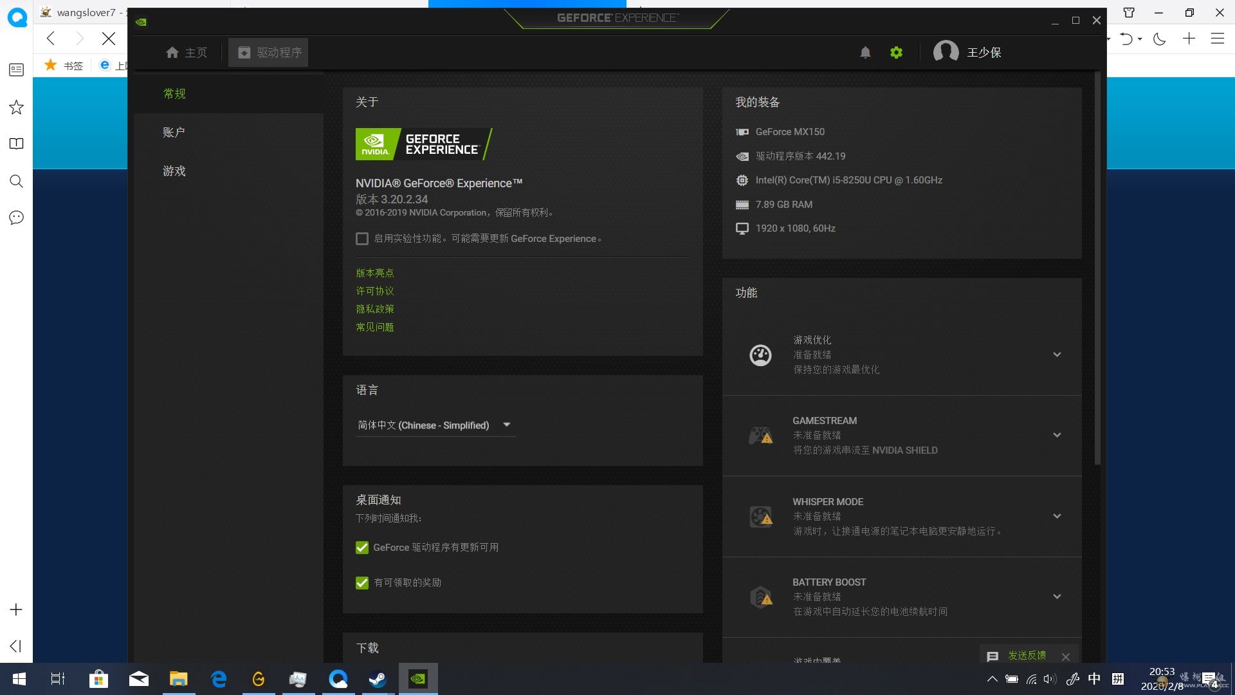1235x695 pixels.
Task: Open the 许可协议 link
Action: tap(375, 292)
